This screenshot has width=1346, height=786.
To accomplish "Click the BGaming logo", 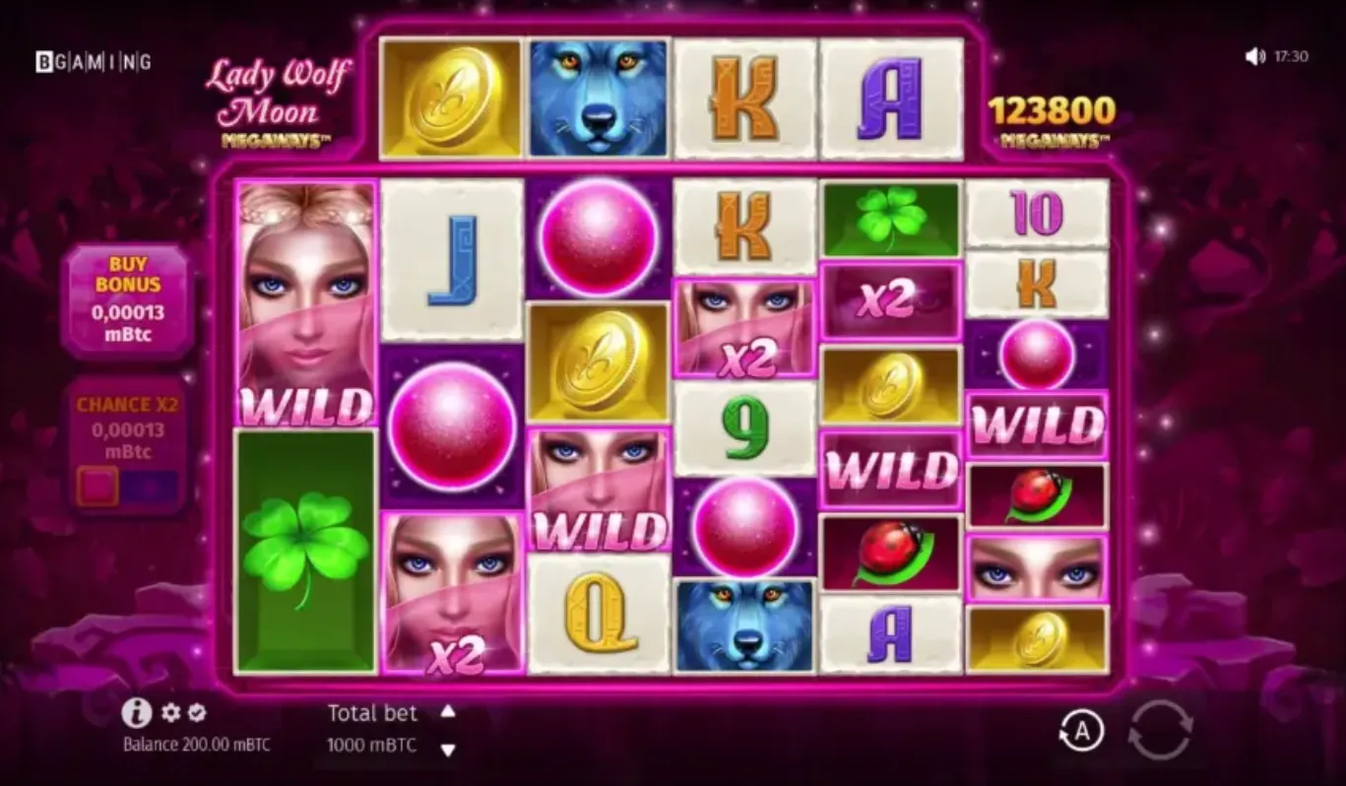I will pos(94,62).
